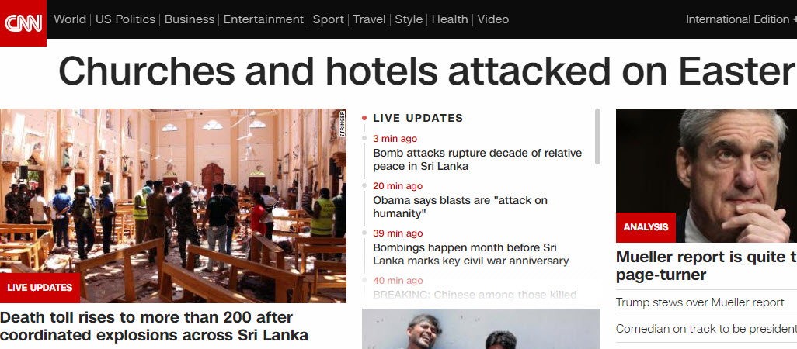This screenshot has width=797, height=349.
Task: Open the damaged church interior photo
Action: pos(172,206)
